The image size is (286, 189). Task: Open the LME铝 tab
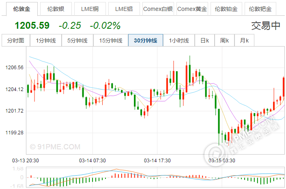click(124, 9)
